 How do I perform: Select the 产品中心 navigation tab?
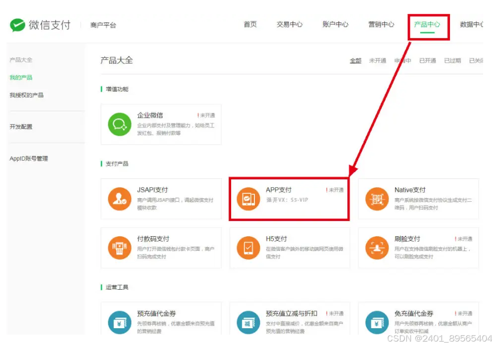pos(427,25)
